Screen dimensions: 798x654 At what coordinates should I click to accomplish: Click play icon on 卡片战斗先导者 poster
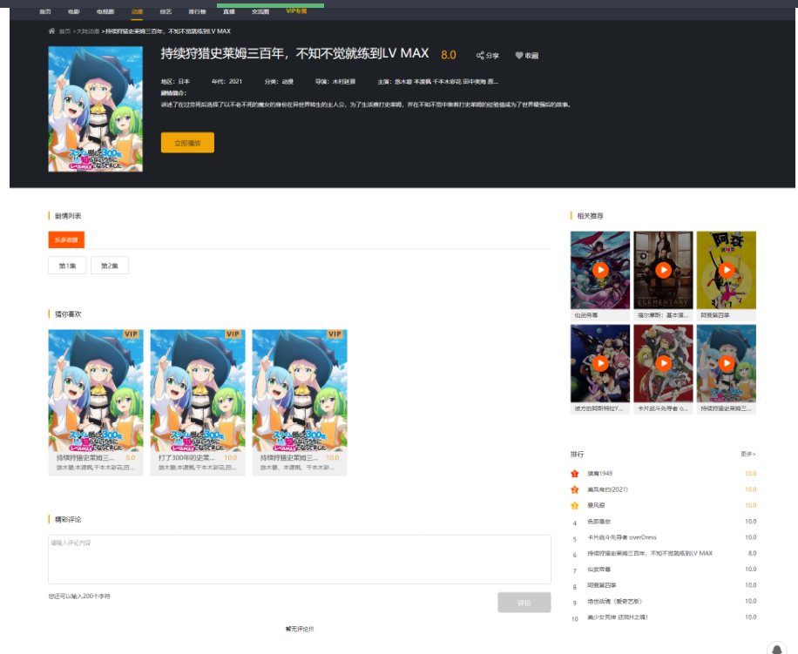(663, 363)
